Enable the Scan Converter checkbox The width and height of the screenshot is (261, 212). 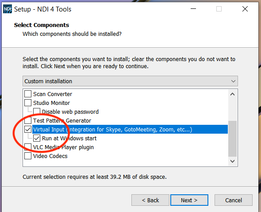coord(28,94)
